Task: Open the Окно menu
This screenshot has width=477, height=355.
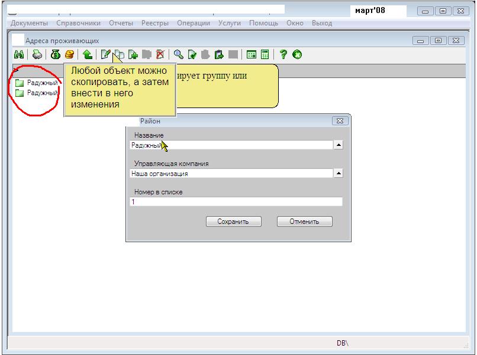Action: [x=295, y=23]
